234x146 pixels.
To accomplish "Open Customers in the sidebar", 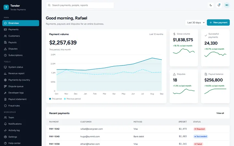I will [x=21, y=36].
